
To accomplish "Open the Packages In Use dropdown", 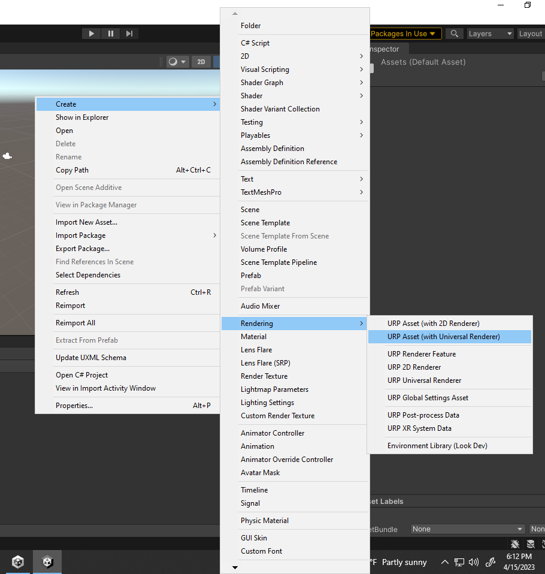I will coord(405,34).
